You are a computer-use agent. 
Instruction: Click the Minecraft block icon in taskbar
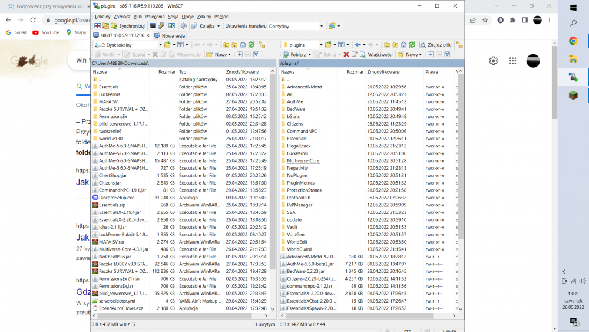tap(573, 95)
